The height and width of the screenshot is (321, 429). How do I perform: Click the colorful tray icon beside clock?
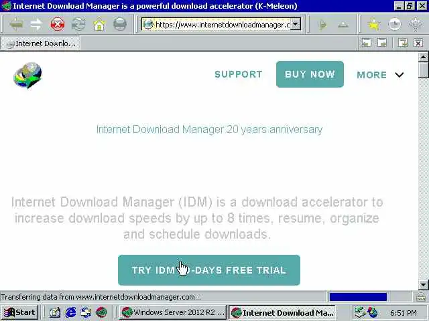coord(373,312)
